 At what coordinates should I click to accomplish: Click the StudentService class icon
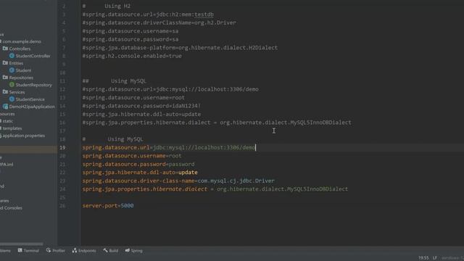tap(12, 99)
